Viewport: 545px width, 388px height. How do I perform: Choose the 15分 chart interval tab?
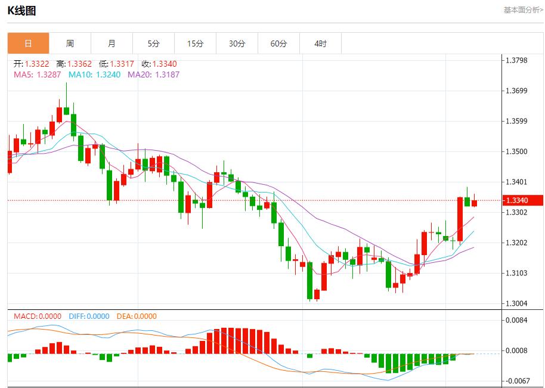pos(195,44)
